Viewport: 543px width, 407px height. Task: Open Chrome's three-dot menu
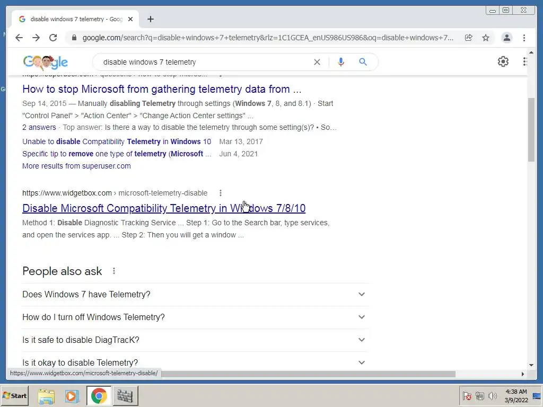point(524,38)
